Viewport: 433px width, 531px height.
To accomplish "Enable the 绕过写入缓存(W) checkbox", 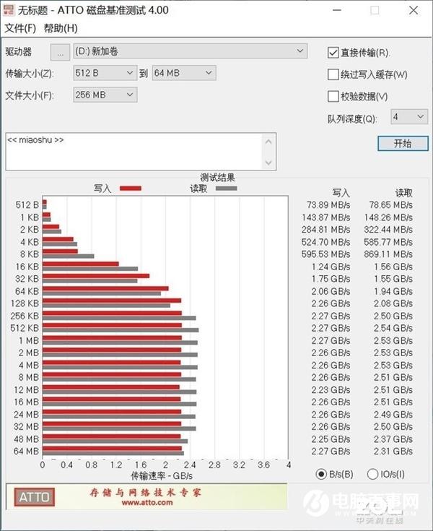I will point(333,74).
